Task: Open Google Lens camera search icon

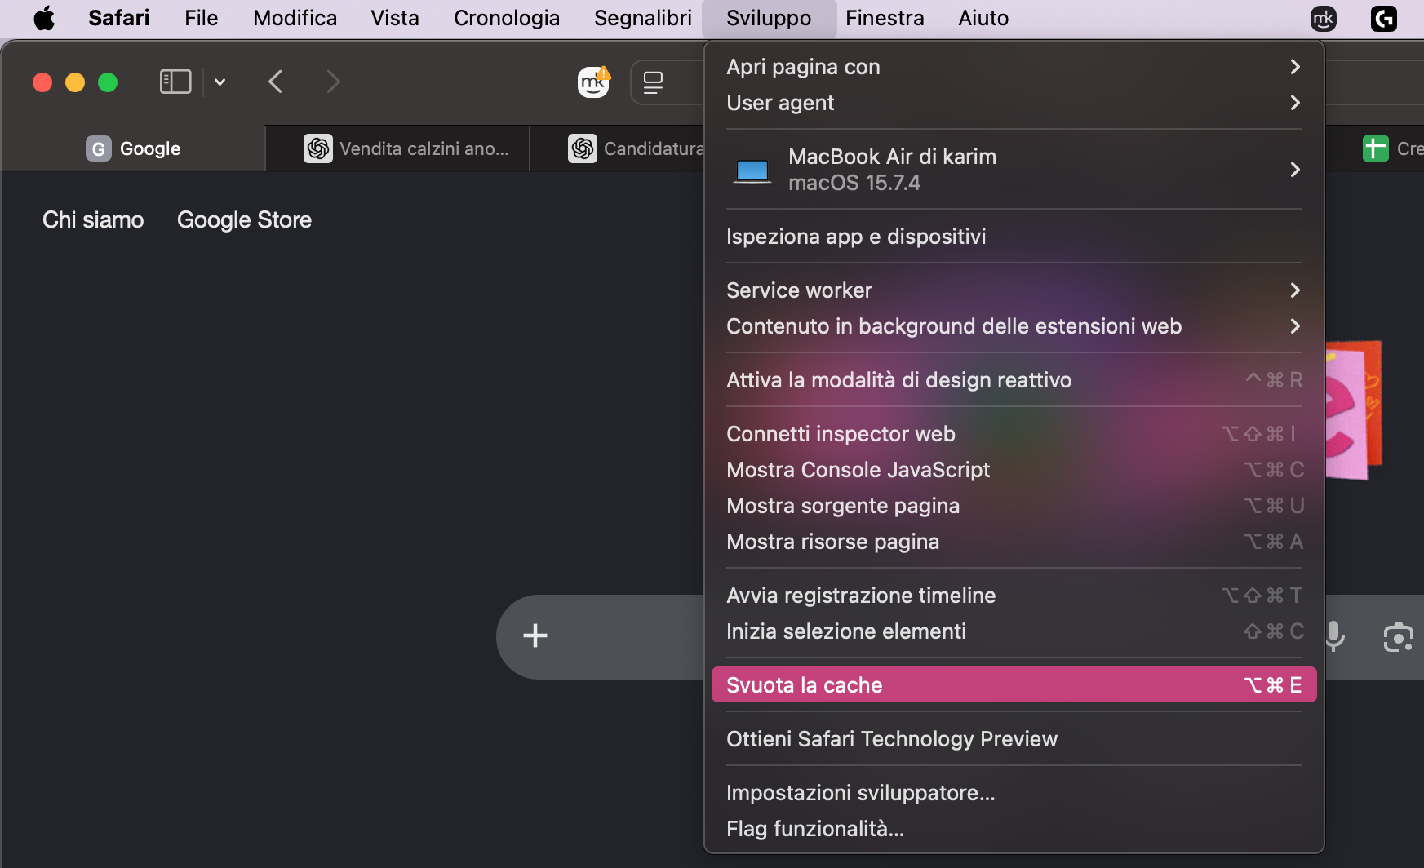Action: tap(1398, 637)
